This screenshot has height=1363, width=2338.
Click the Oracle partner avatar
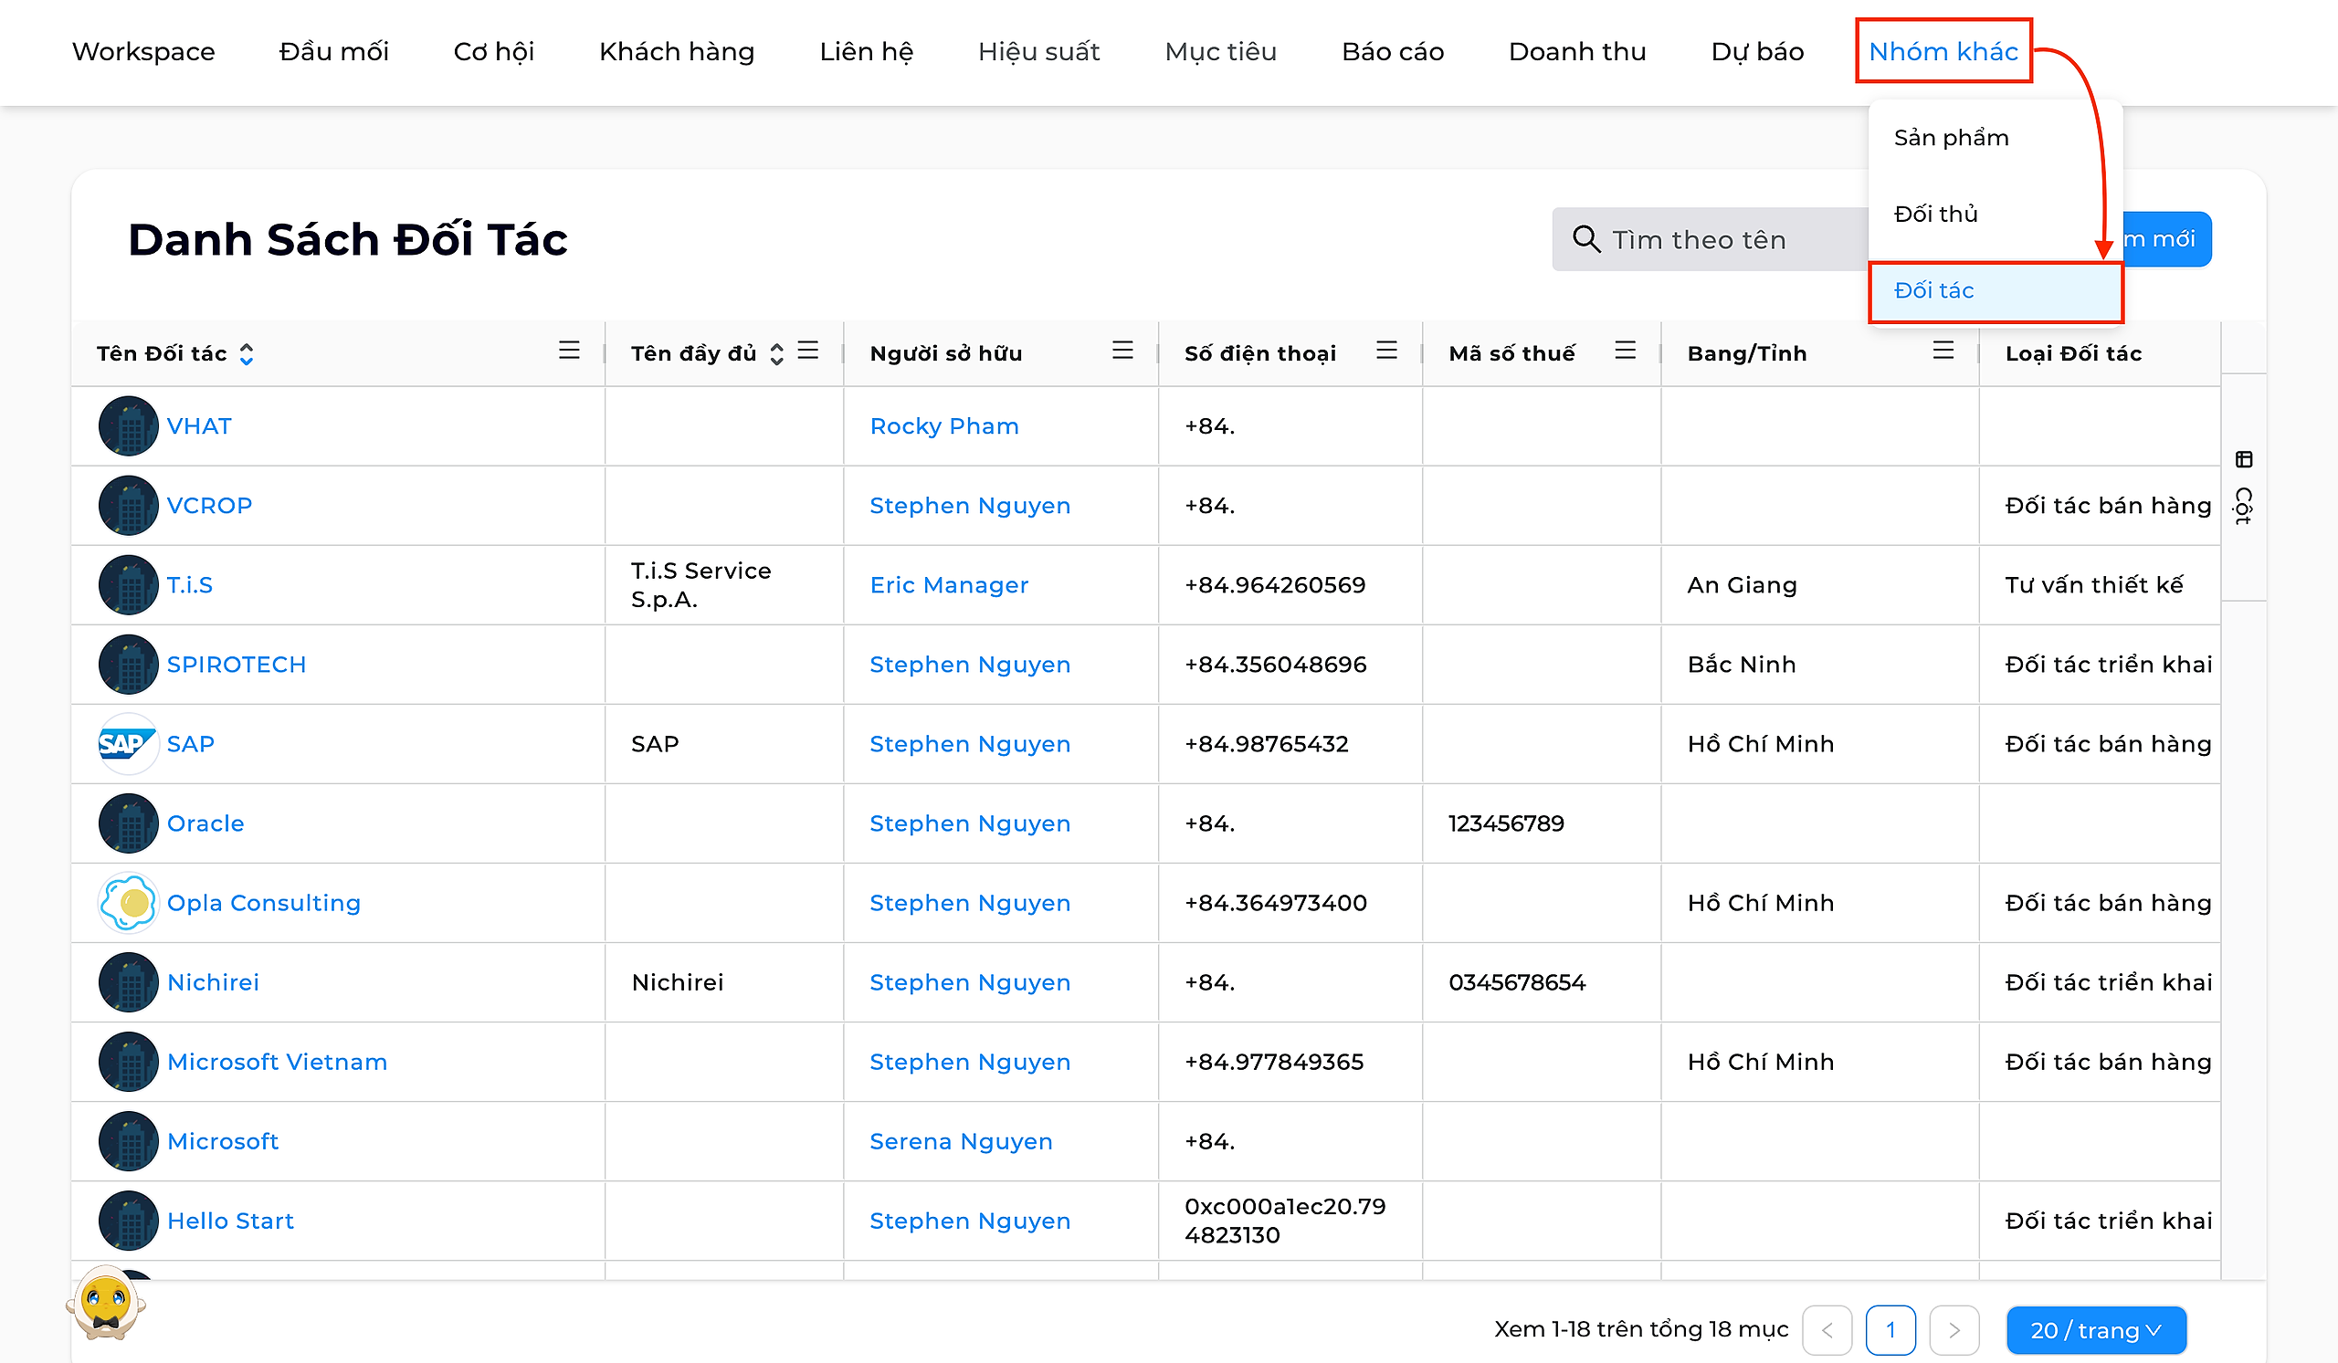pos(128,823)
